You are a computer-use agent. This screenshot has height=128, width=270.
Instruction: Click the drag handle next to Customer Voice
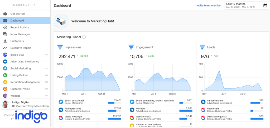point(46,89)
